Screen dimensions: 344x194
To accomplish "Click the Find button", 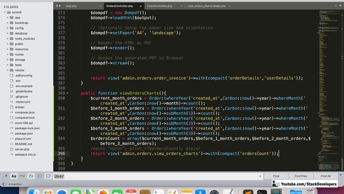I will 276,176.
